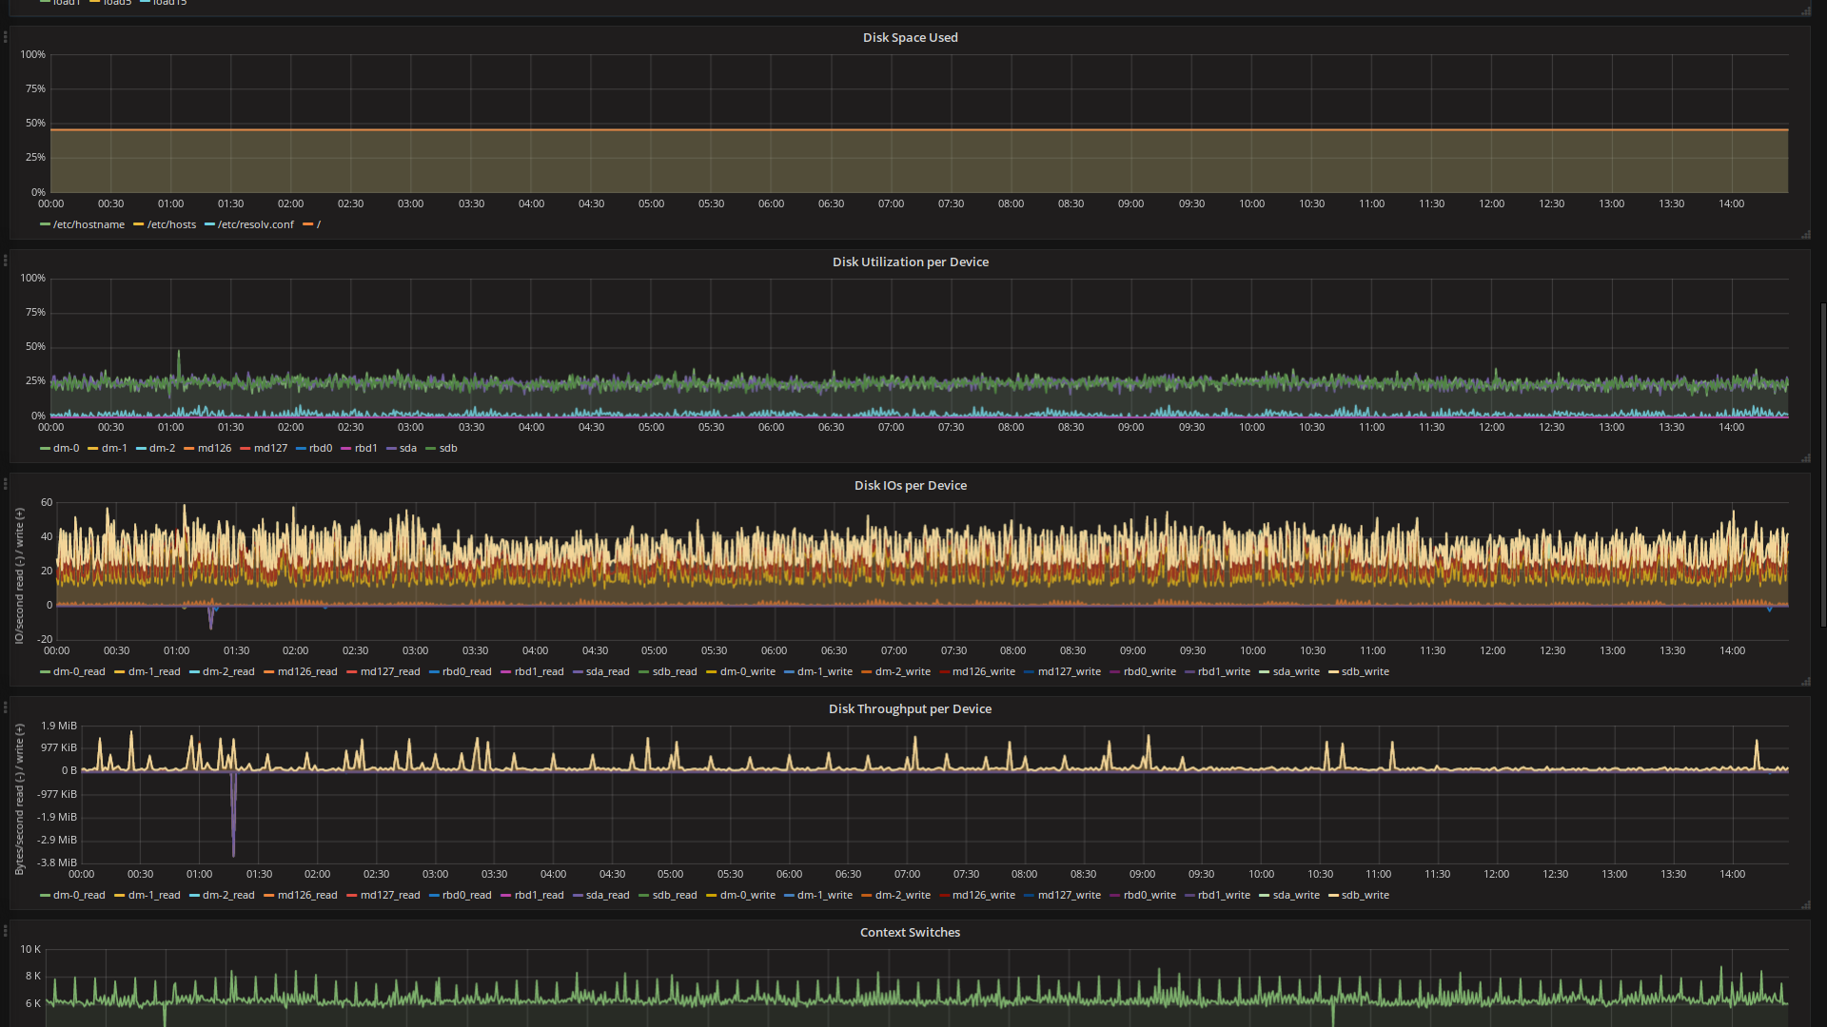Viewport: 1827px width, 1027px height.
Task: Toggle sda_write series in Disk IOs legend
Action: coord(1295,671)
